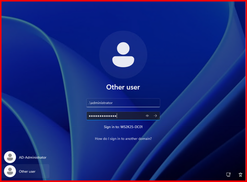Viewport: 247px width, 182px height.
Task: Click the "Sign in to: WS2K25-DC01" text
Action: pyautogui.click(x=123, y=127)
